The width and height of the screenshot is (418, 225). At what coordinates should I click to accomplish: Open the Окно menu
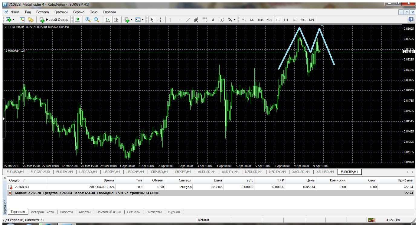[93, 12]
